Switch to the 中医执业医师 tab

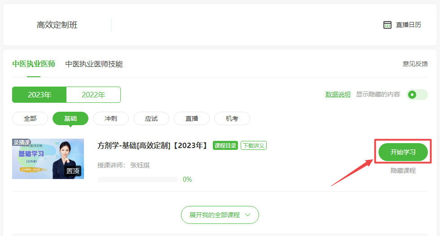(x=34, y=64)
